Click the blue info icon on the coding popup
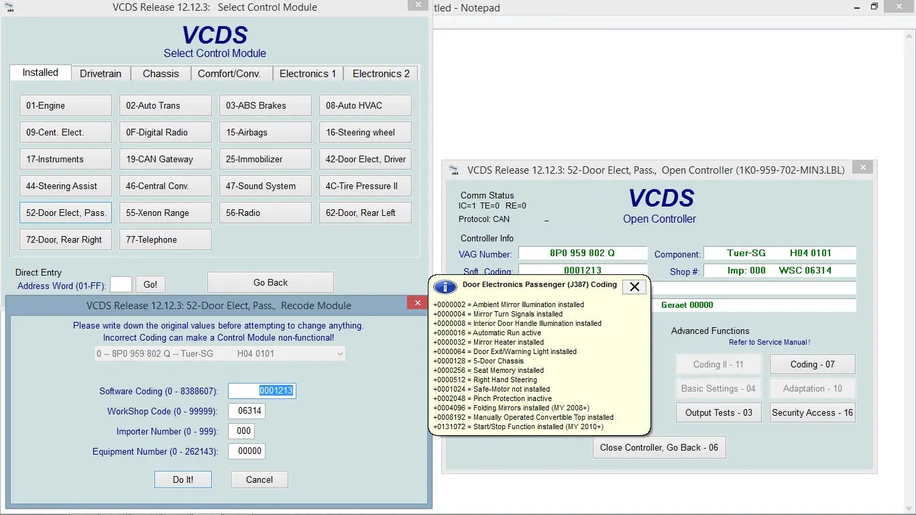The width and height of the screenshot is (916, 515). (x=445, y=286)
